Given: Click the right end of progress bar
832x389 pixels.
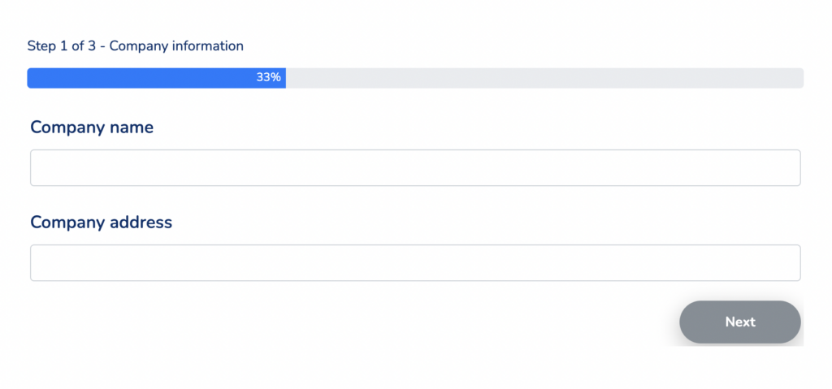Looking at the screenshot, I should 799,78.
